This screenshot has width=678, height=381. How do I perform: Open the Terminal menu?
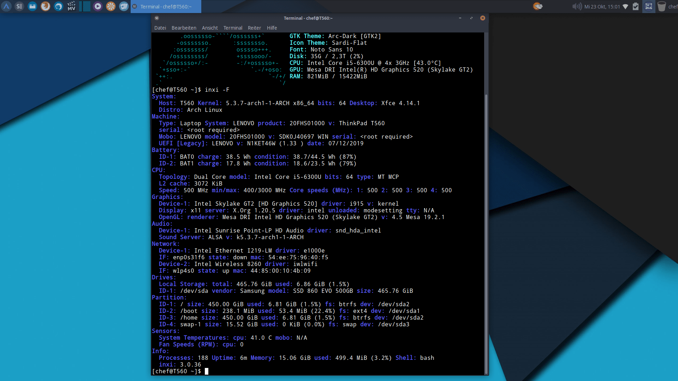click(x=233, y=28)
